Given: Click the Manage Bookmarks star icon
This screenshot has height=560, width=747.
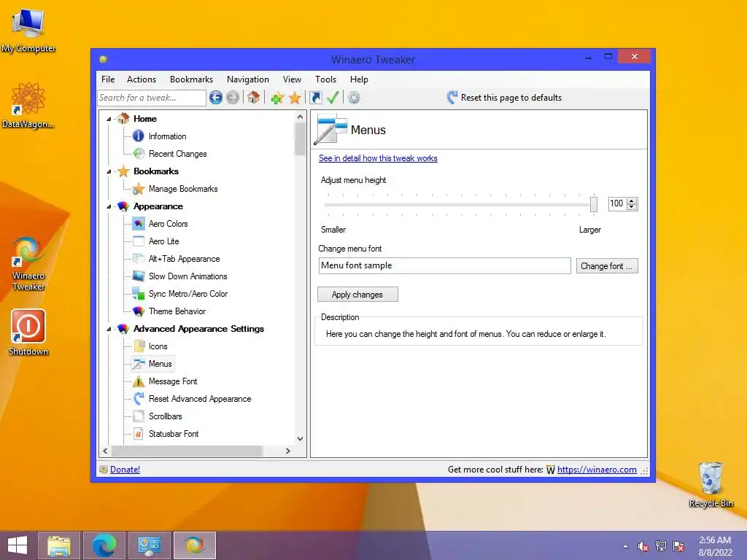Looking at the screenshot, I should (x=138, y=189).
